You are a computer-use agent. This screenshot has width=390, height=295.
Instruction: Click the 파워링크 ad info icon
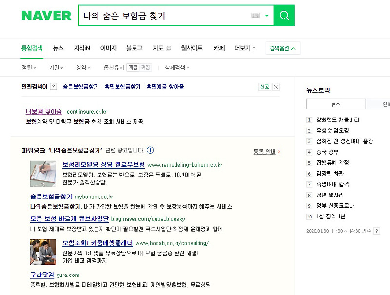point(150,150)
